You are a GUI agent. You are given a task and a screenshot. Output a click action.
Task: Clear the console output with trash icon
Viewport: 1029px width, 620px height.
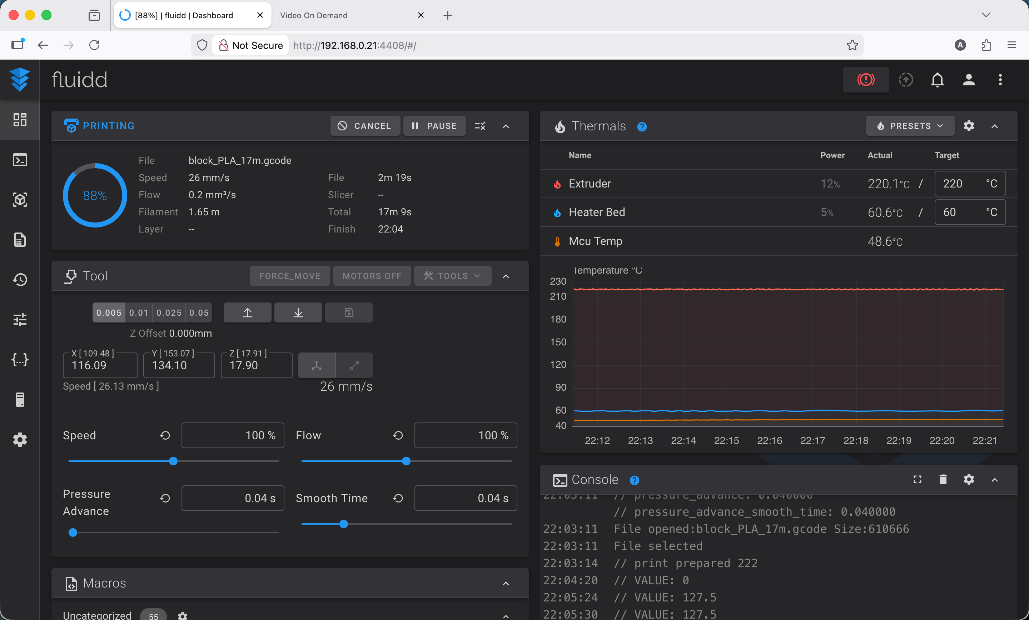pyautogui.click(x=943, y=479)
